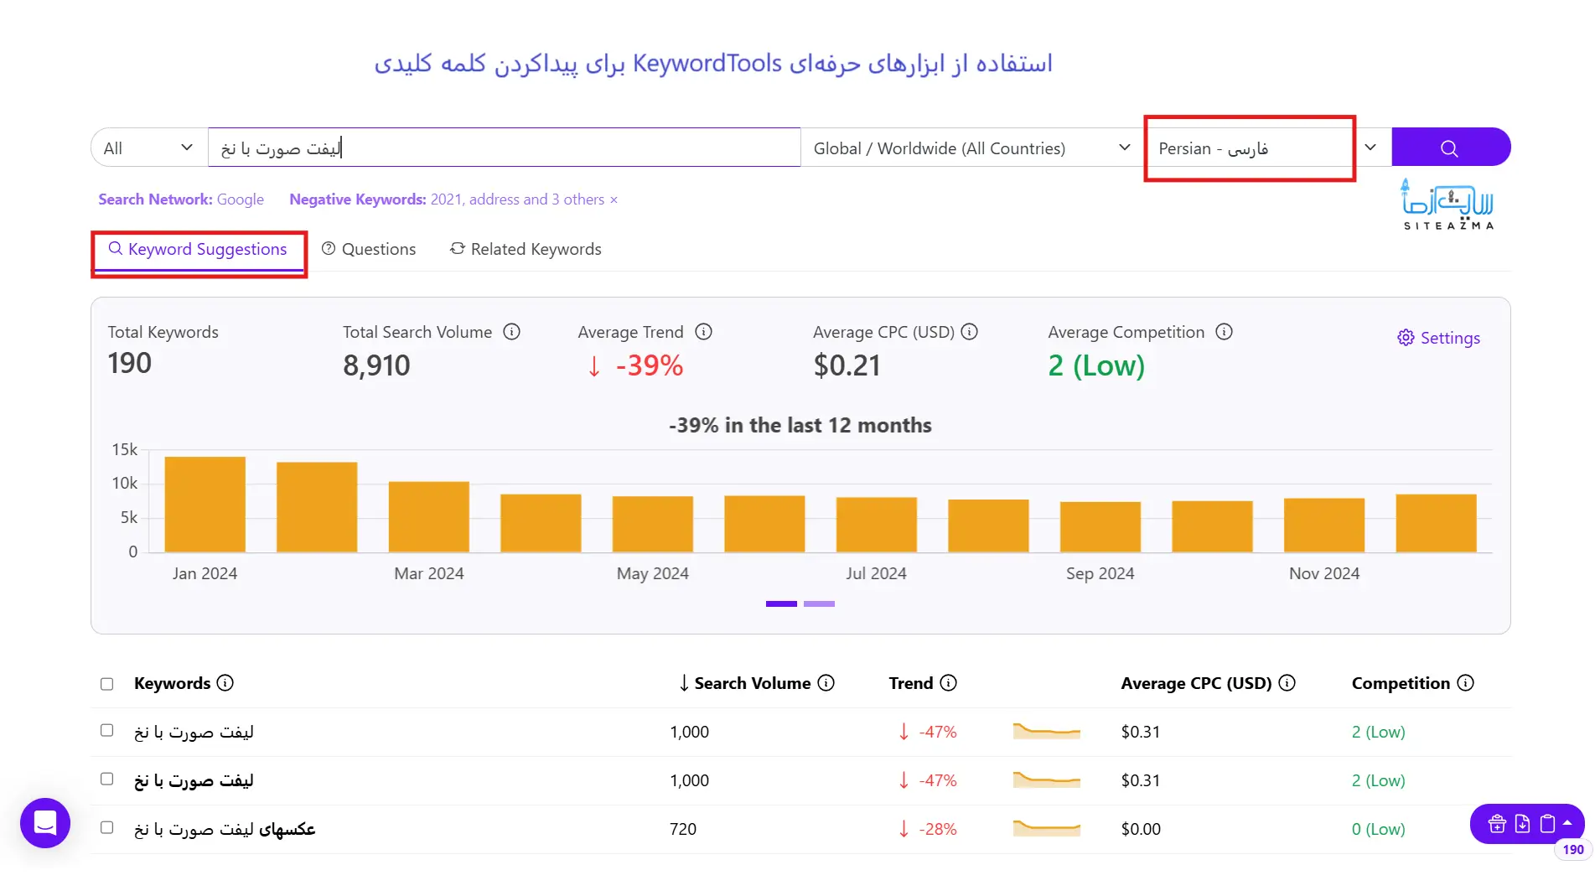This screenshot has height=896, width=1595.
Task: Switch to the Keyword Suggestions tab
Action: coord(198,250)
